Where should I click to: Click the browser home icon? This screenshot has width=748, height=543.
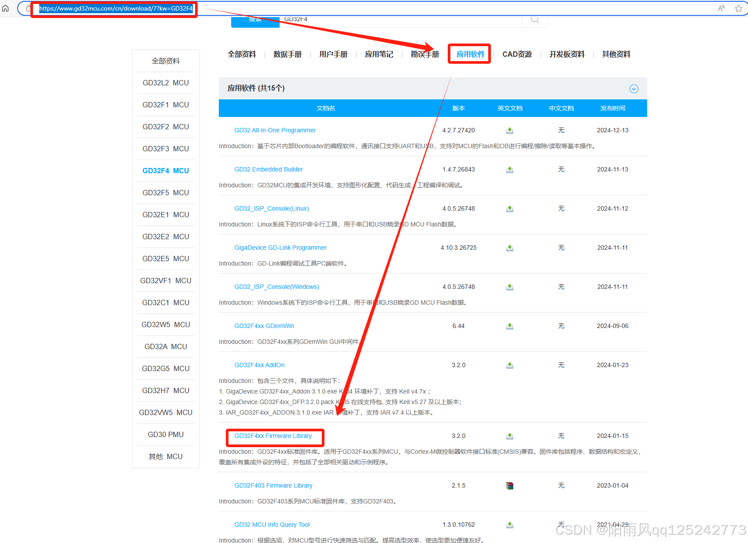[5, 8]
